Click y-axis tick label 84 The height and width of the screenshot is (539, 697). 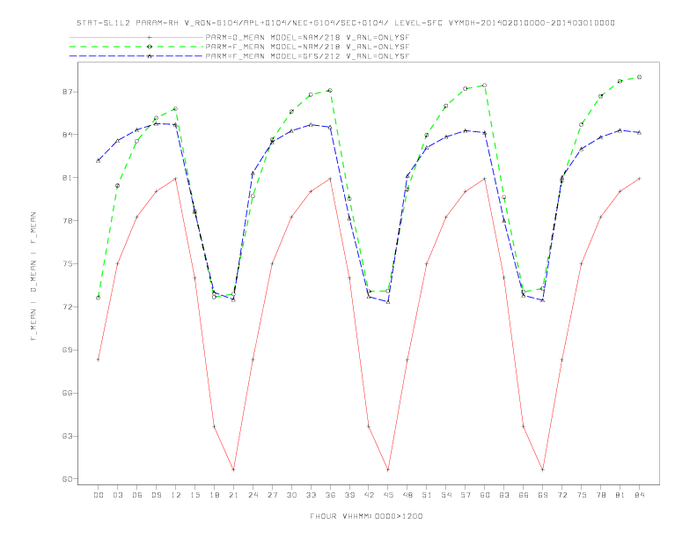click(x=67, y=135)
